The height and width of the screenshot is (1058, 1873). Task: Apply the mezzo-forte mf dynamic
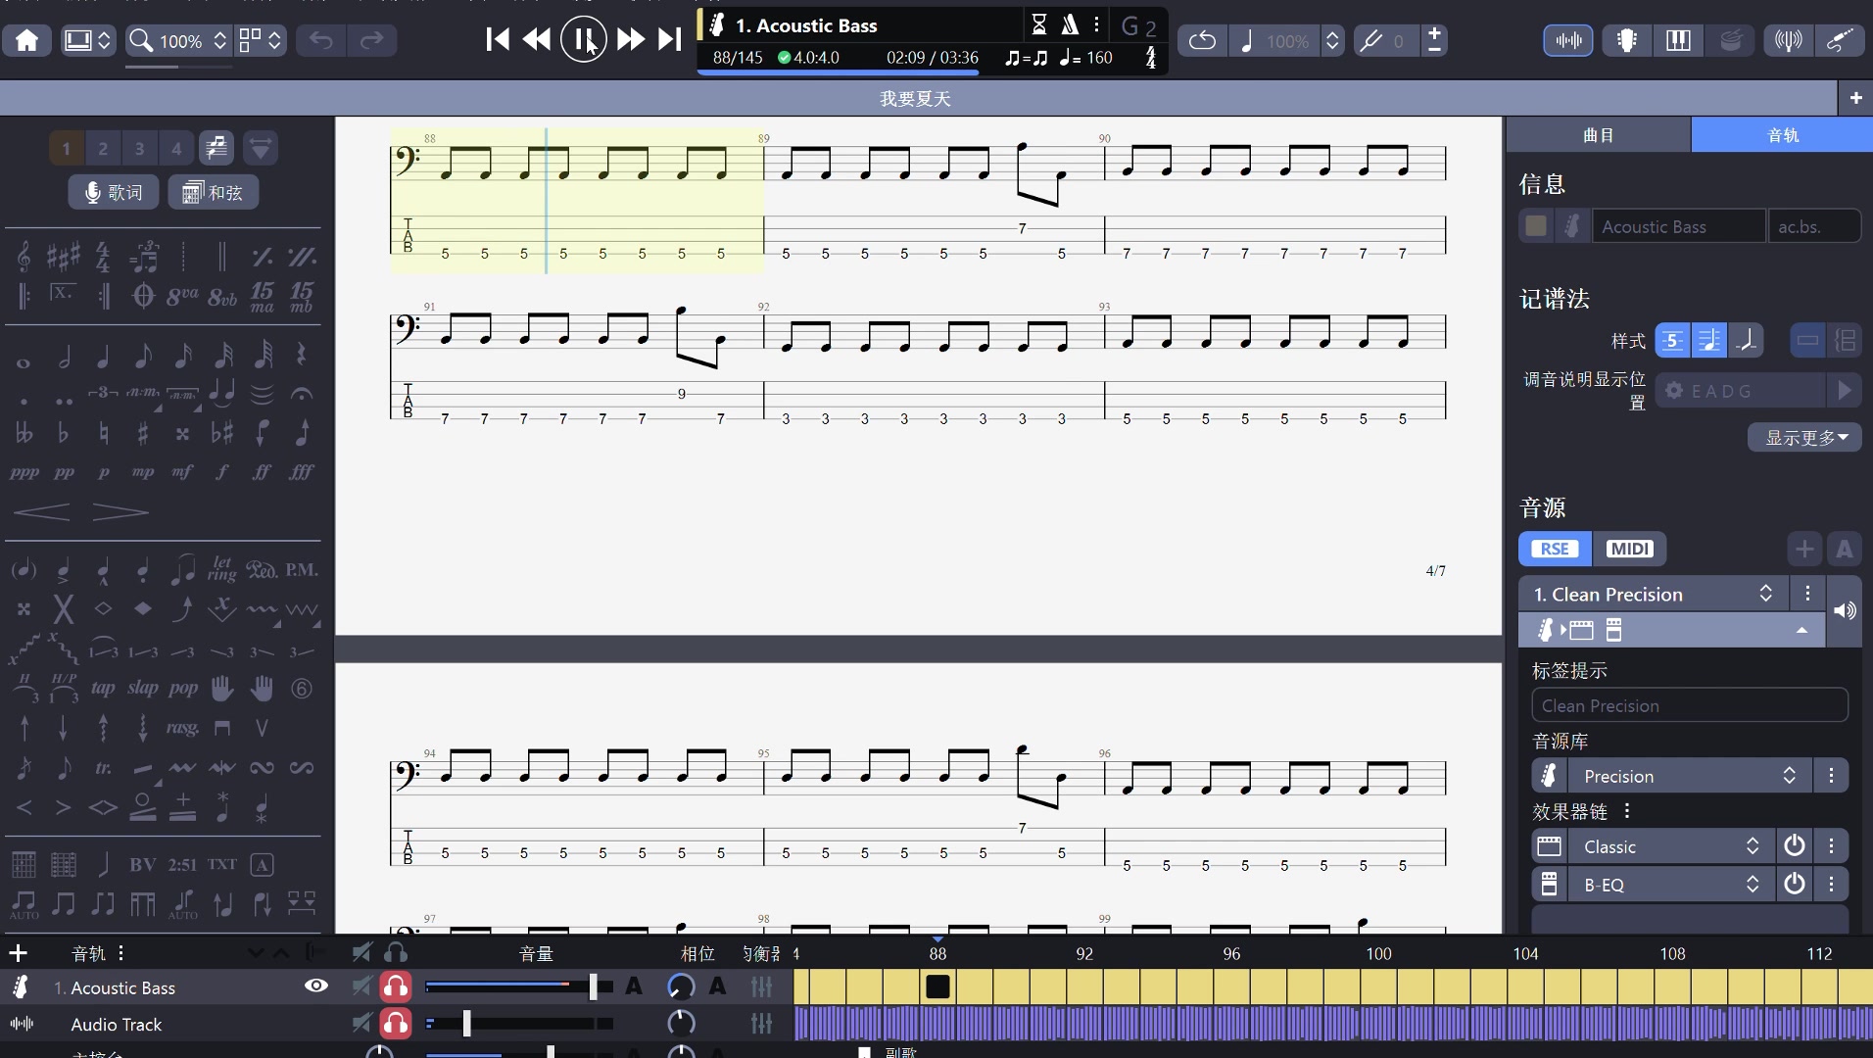[x=182, y=471]
